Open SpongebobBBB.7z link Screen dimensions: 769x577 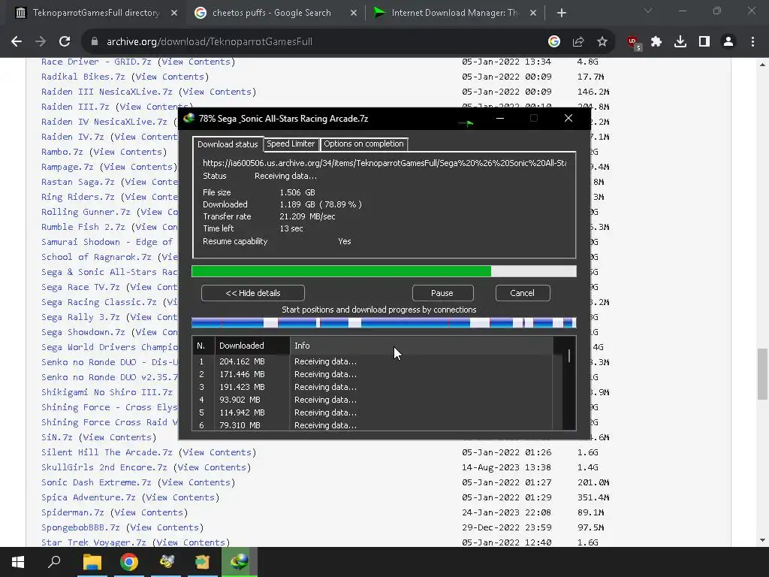pyautogui.click(x=80, y=527)
